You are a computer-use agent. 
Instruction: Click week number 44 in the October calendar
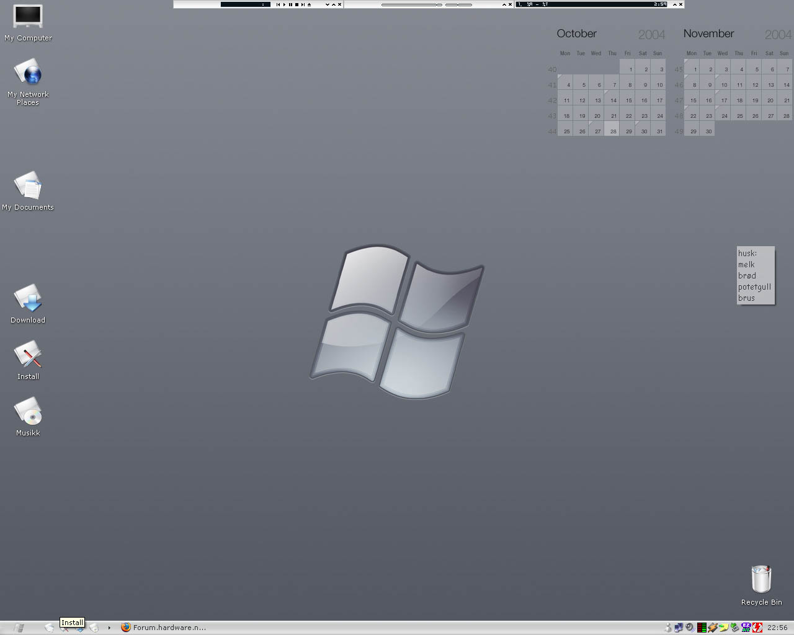tap(552, 131)
